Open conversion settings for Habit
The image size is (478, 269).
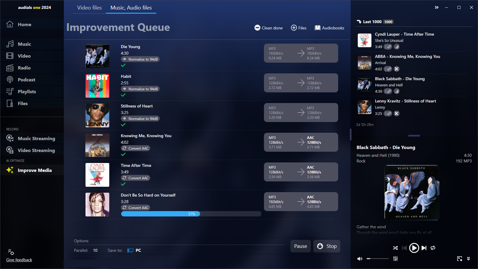[x=301, y=83]
